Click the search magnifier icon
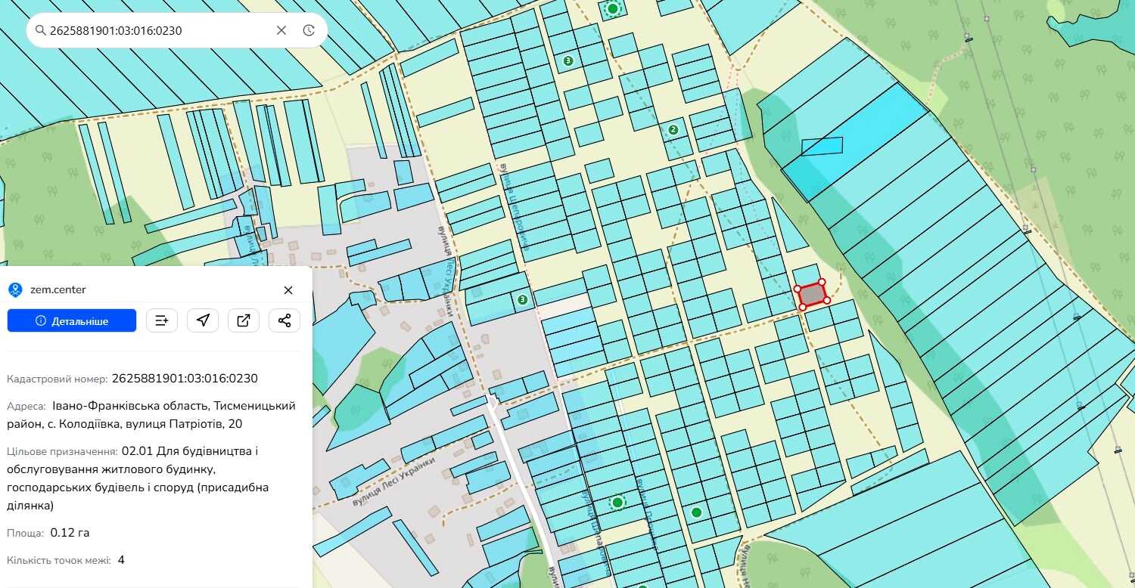Image resolution: width=1135 pixels, height=588 pixels. 39,30
